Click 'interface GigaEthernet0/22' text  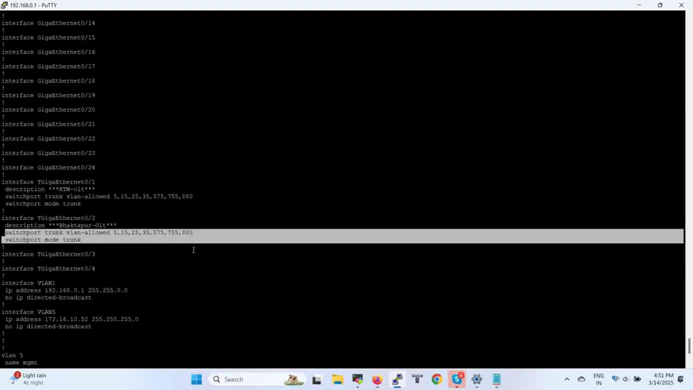tap(48, 139)
